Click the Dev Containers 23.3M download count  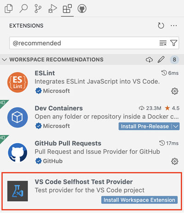[x=150, y=108]
